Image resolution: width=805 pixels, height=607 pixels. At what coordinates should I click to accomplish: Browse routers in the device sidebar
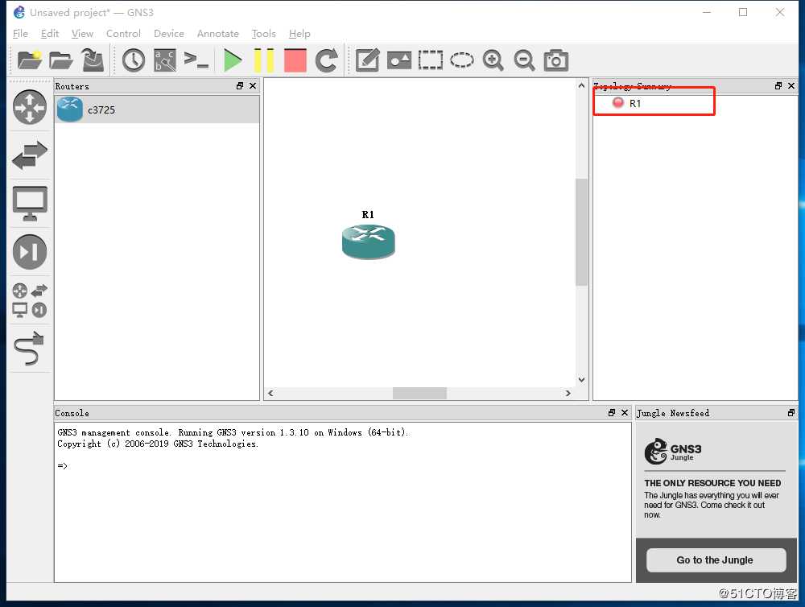click(x=29, y=107)
